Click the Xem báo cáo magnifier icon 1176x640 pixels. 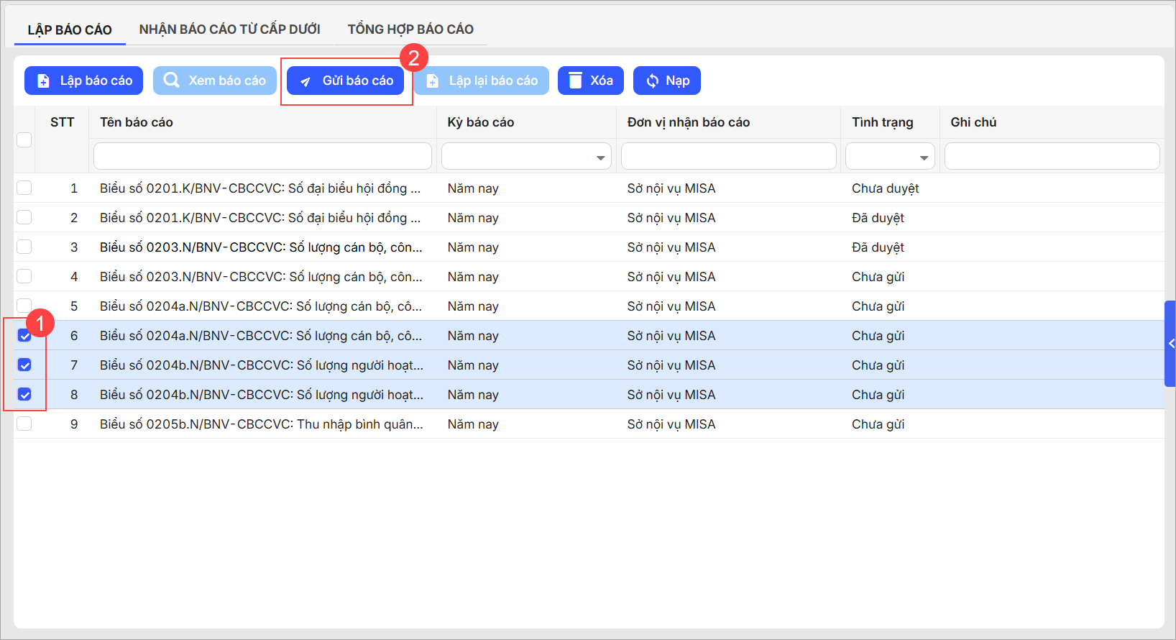(171, 81)
